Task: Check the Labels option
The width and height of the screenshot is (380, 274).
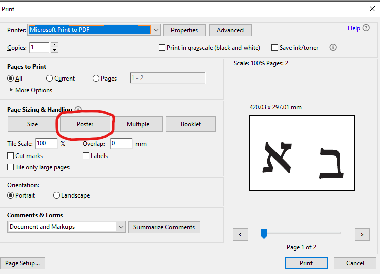Action: (x=86, y=156)
